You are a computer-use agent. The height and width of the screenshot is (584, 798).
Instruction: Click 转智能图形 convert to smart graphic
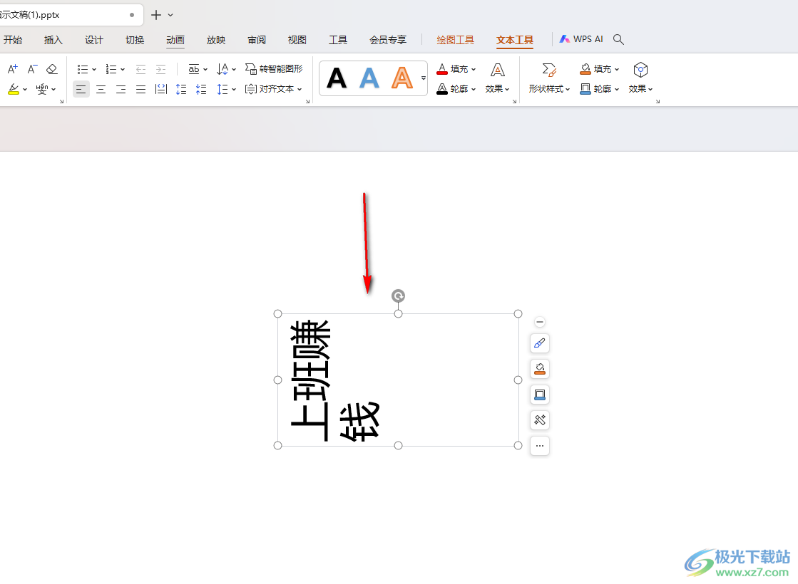(274, 69)
